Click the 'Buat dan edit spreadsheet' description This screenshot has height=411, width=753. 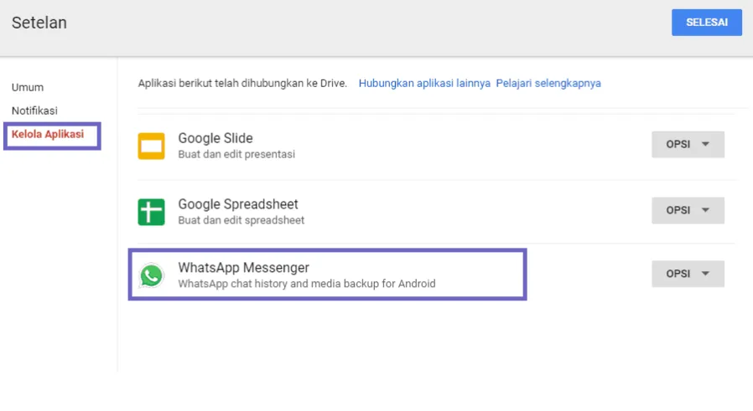[x=241, y=220]
